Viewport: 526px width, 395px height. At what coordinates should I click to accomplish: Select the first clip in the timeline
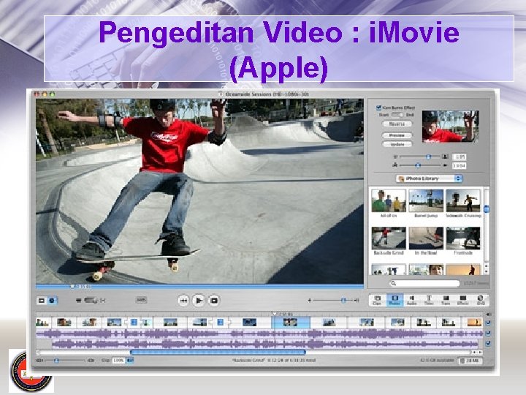[x=44, y=323]
